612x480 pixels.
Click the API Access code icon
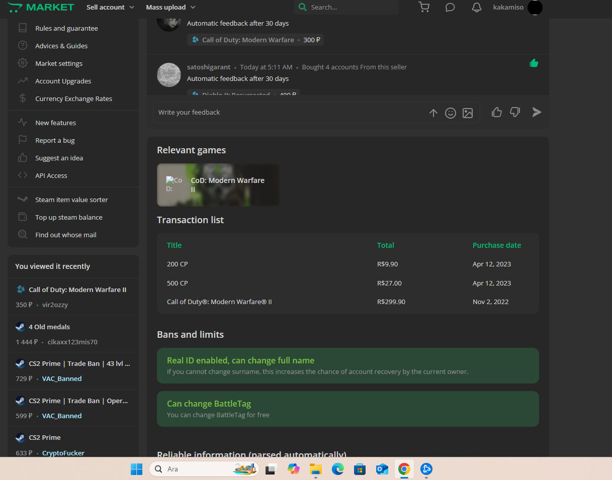tap(23, 175)
